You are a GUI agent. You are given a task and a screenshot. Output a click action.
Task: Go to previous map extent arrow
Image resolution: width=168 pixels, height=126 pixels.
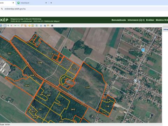point(15,26)
